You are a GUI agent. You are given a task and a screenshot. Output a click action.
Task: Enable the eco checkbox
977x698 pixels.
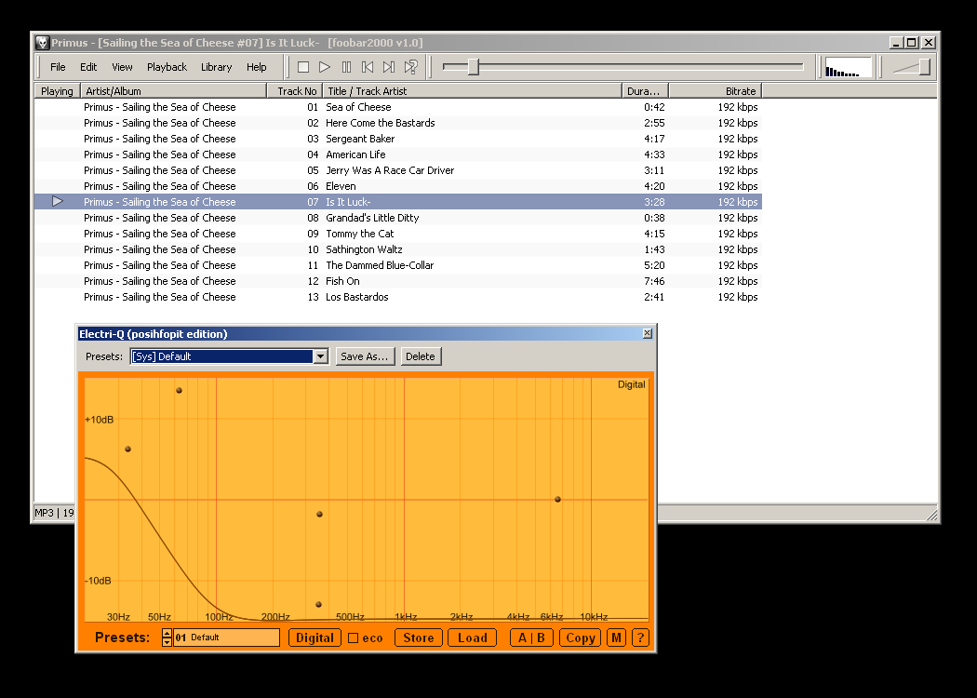354,638
